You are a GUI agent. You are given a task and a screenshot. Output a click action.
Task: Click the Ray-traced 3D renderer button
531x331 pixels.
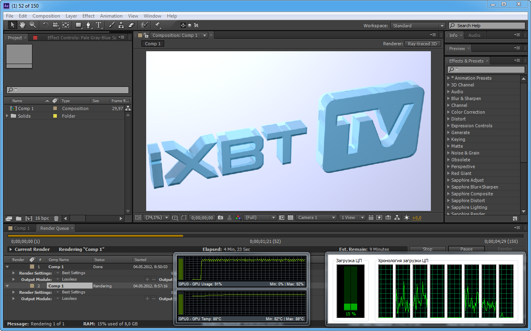click(422, 44)
